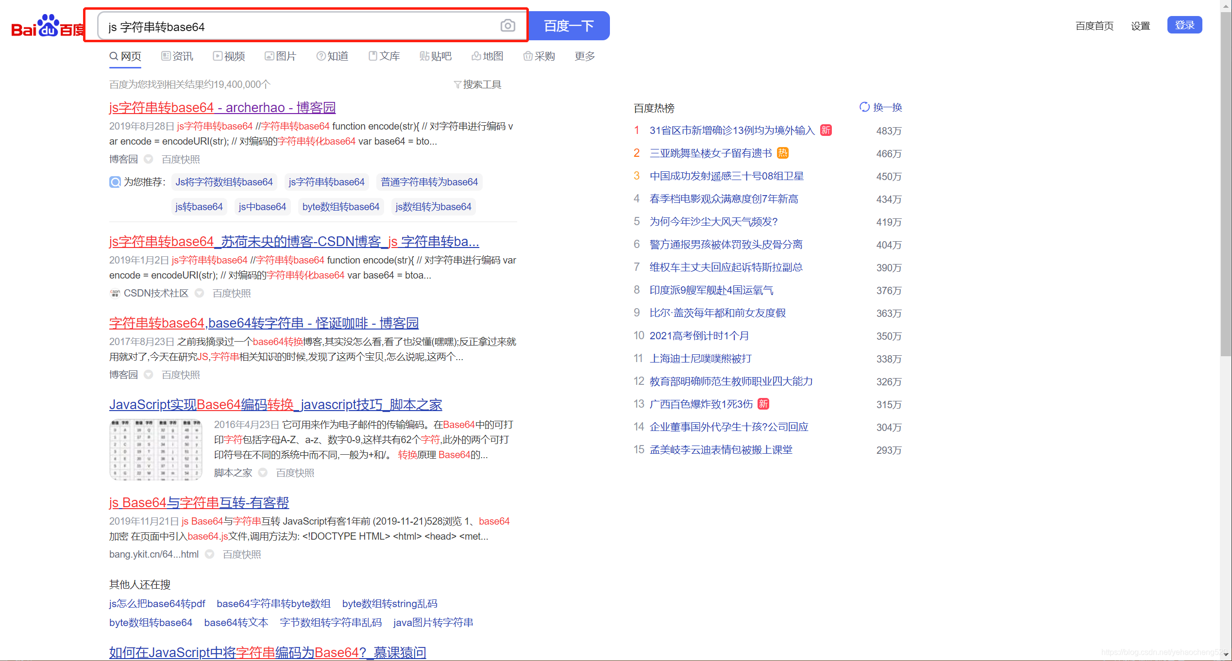The height and width of the screenshot is (661, 1232).
Task: Open bang.ykit.cn/64...html source link
Action: [154, 554]
